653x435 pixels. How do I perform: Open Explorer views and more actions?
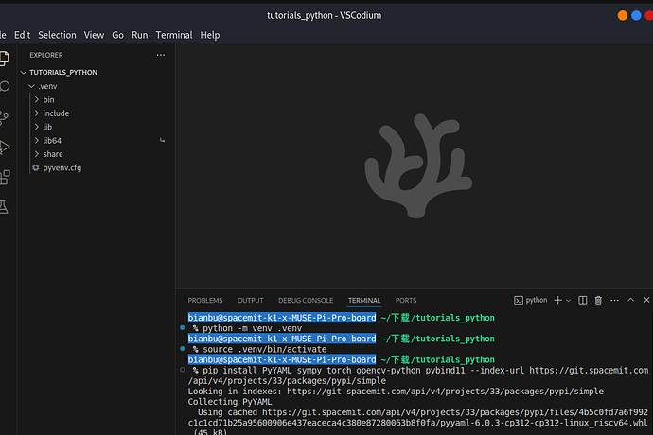160,55
